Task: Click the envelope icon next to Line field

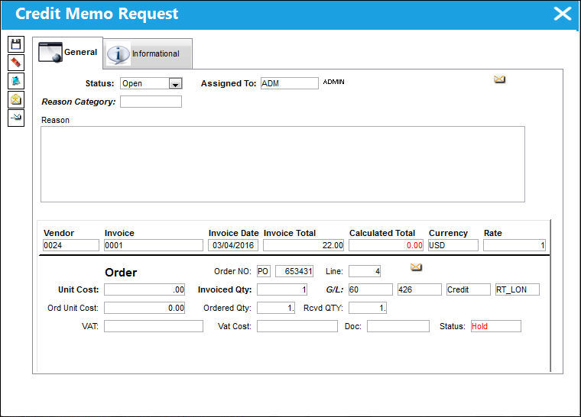Action: coord(416,267)
